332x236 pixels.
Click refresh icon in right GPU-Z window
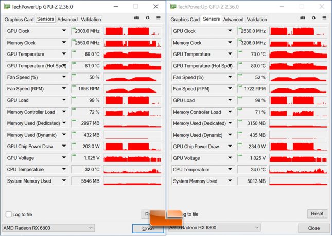313,18
